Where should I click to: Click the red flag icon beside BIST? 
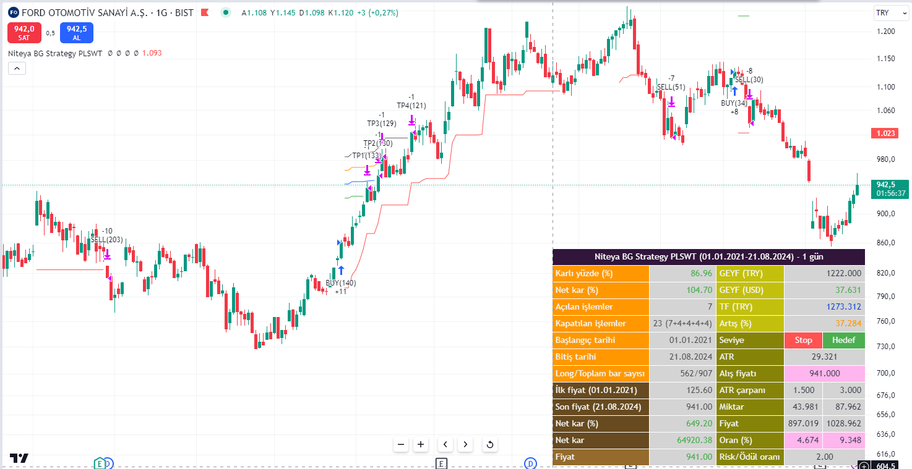coord(205,12)
